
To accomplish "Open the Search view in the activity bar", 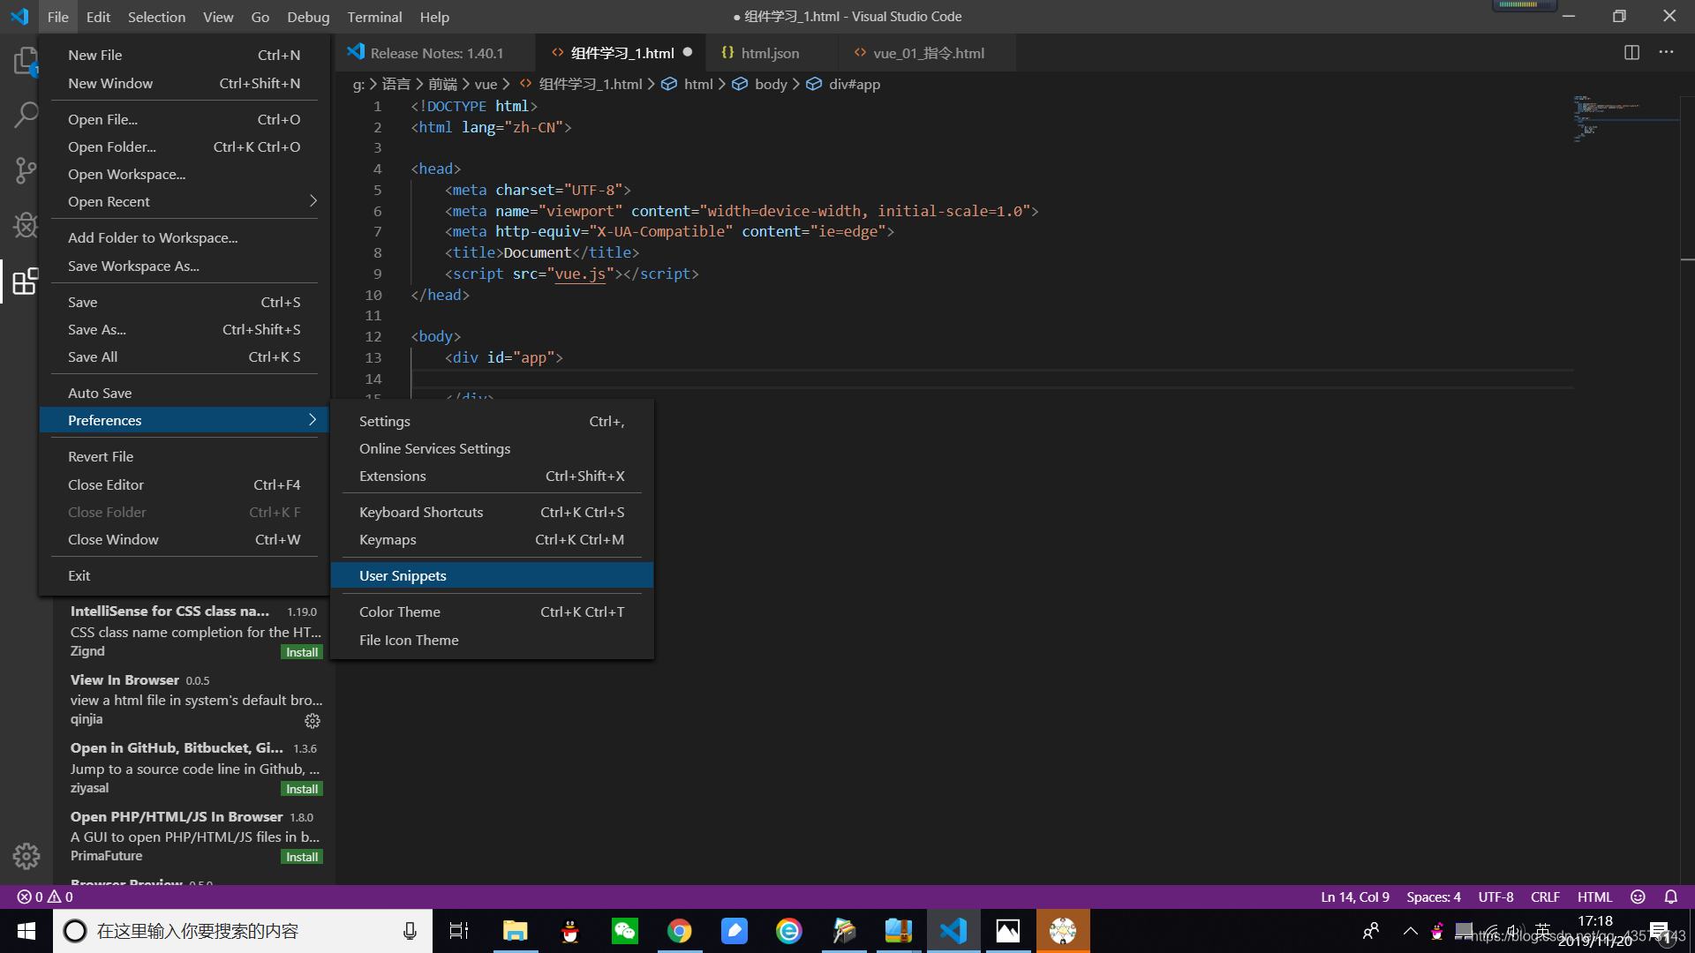I will click(x=26, y=115).
